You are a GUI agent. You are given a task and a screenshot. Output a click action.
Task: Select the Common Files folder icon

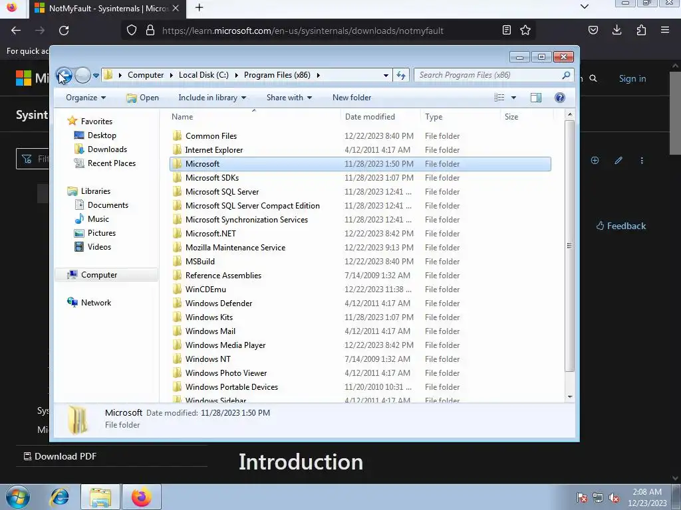pyautogui.click(x=177, y=135)
